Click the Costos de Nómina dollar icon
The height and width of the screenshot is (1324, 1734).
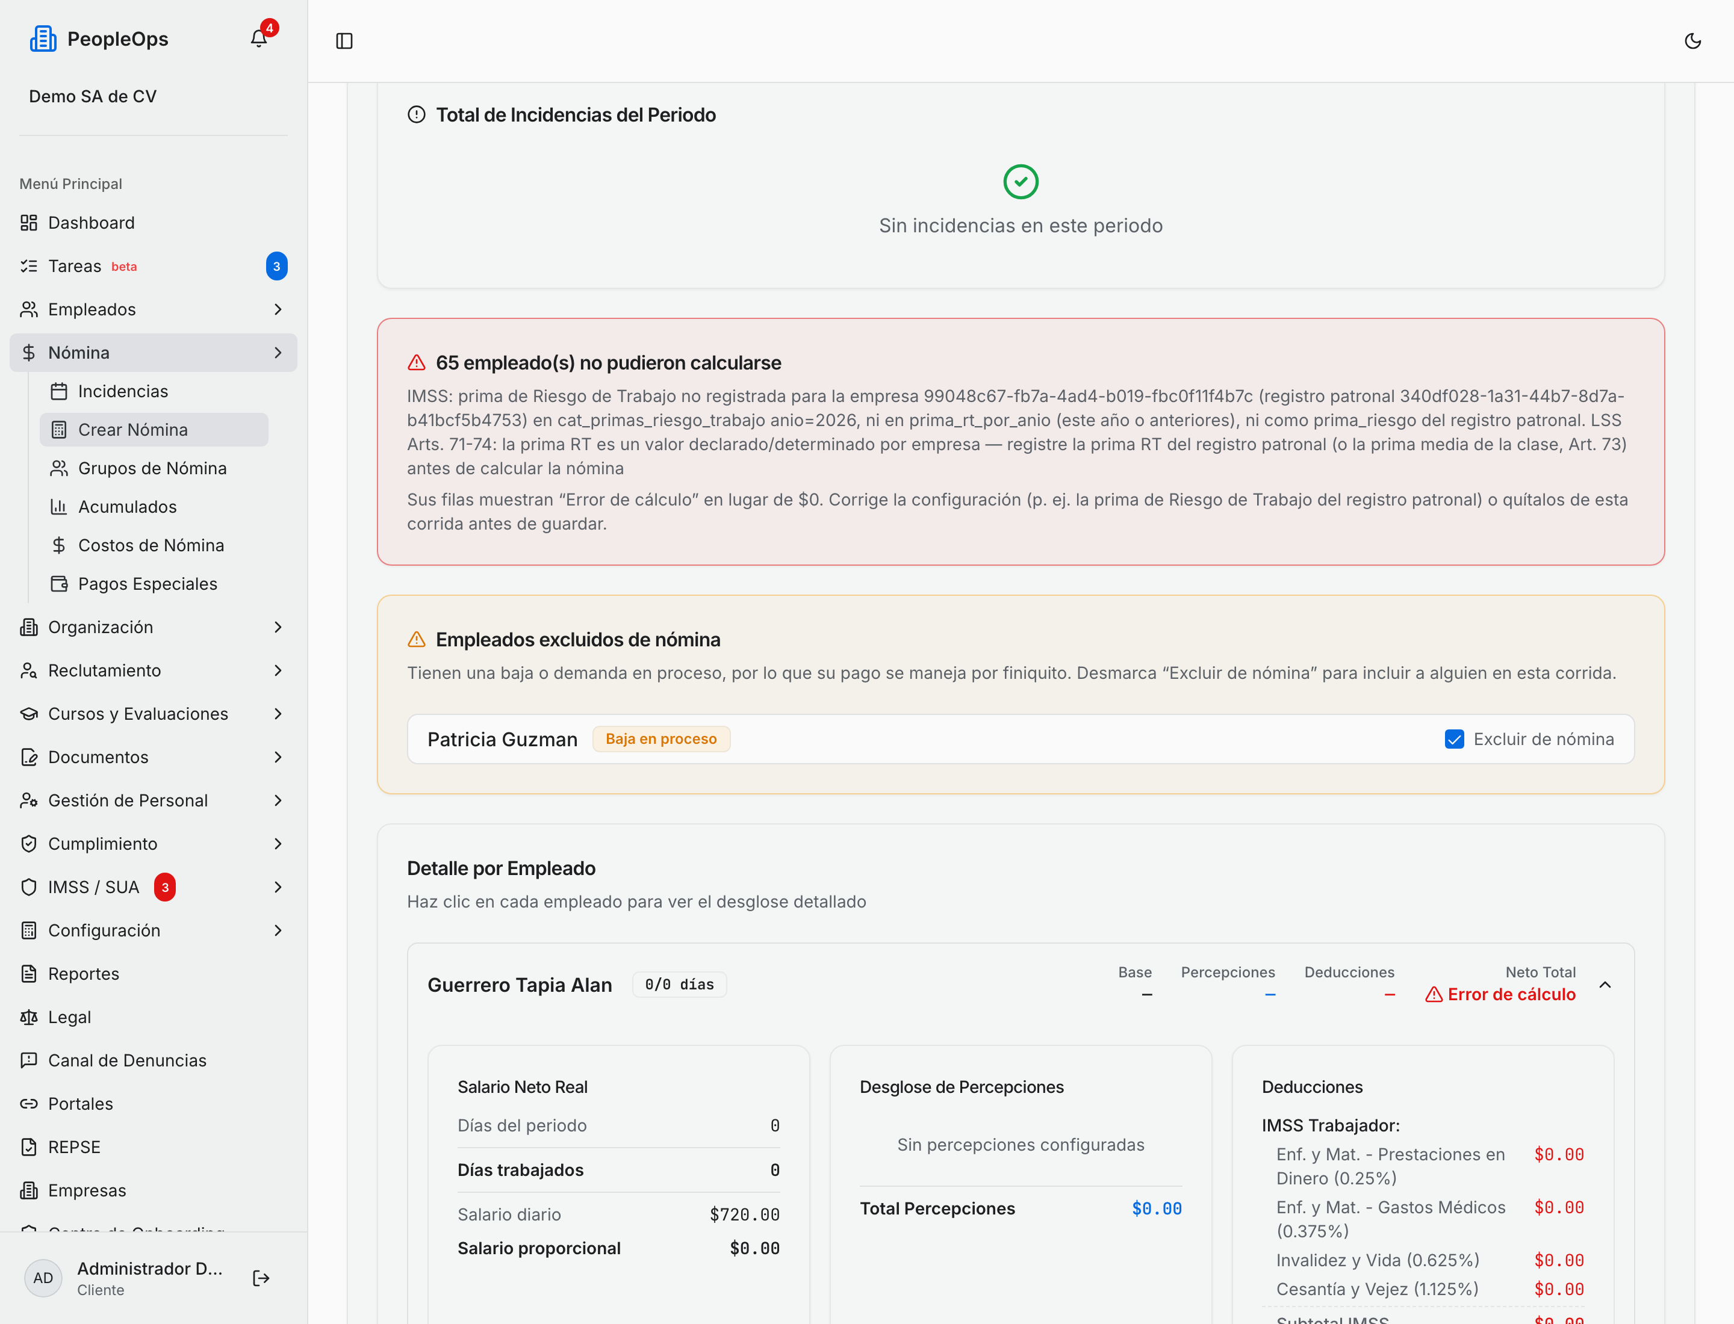click(59, 545)
